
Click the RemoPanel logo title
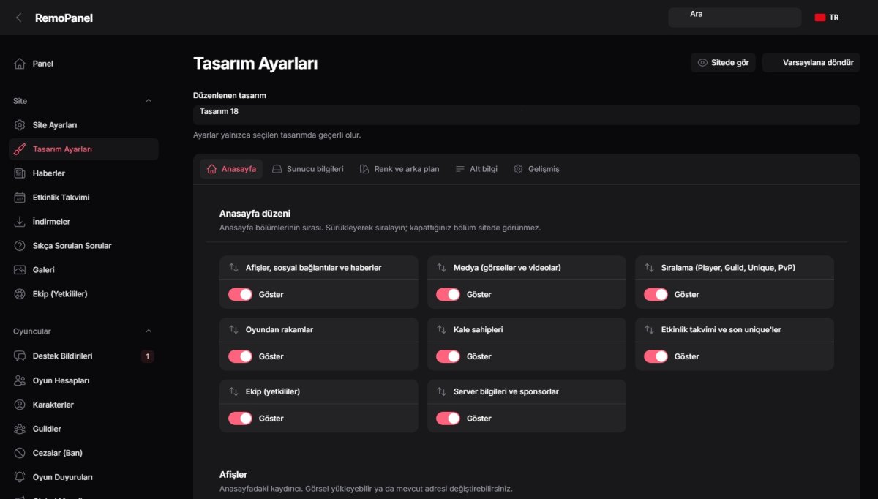click(x=64, y=18)
